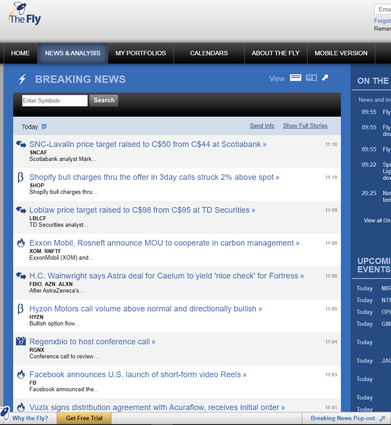Click the beta options icon beside Shopify story

20,177
